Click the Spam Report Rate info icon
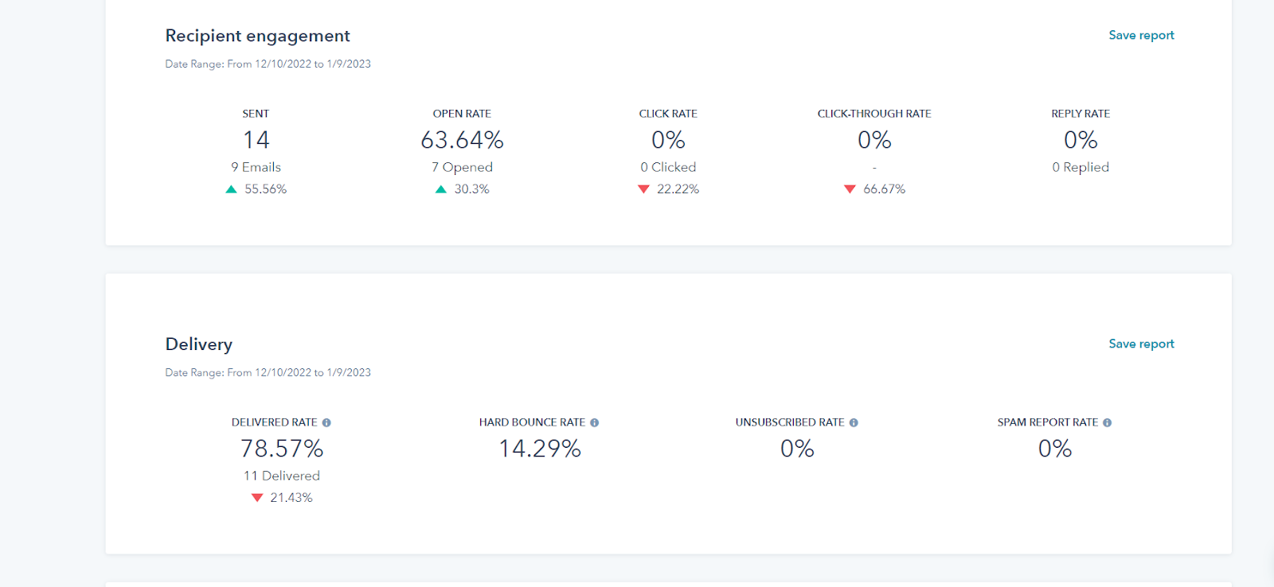Screen dimensions: 1274x587 1107,423
